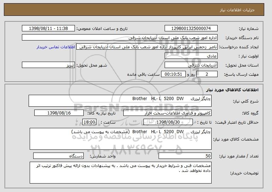
Task: Click the جزئیات اطلاعات نیاز header title
Action: [x=237, y=10]
